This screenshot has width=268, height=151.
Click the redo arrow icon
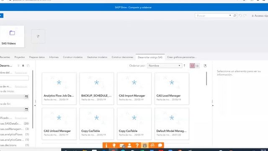click(245, 16)
